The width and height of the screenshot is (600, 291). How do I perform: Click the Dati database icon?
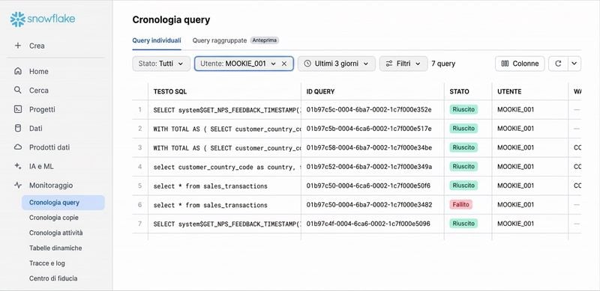click(17, 129)
